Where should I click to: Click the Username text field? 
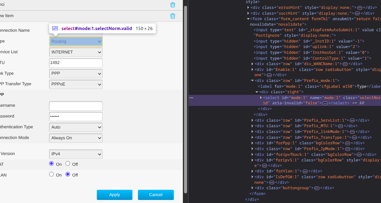tap(76, 106)
